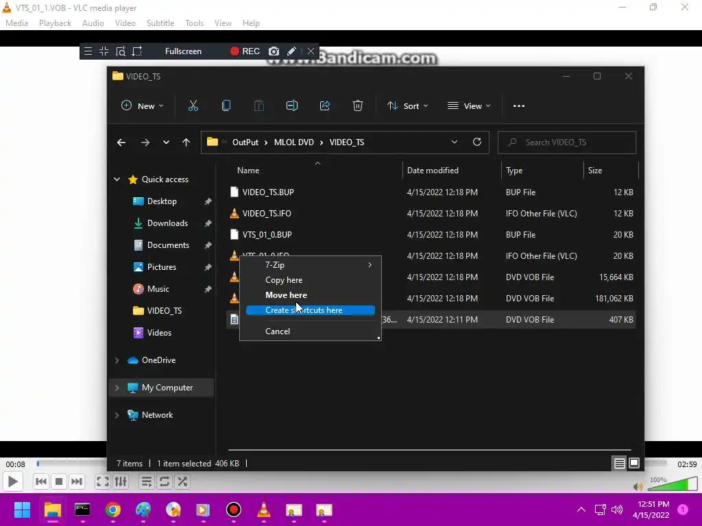702x526 pixels.
Task: Click Bandicam screenshot camera icon
Action: tap(274, 51)
